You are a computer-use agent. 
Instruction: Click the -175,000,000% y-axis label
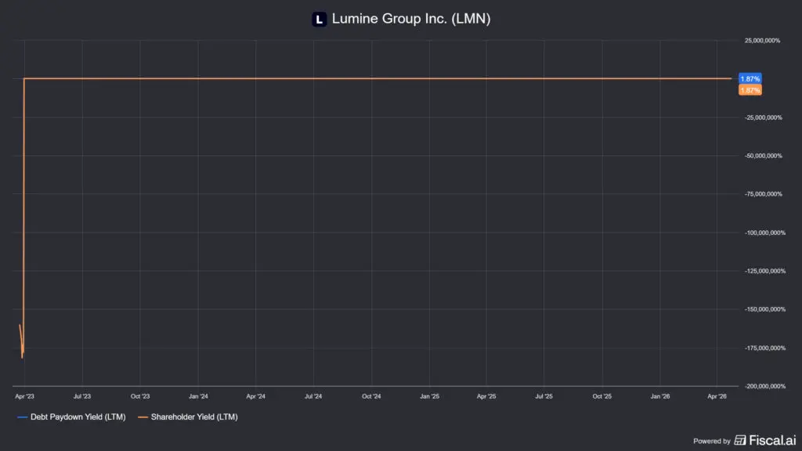pos(764,348)
